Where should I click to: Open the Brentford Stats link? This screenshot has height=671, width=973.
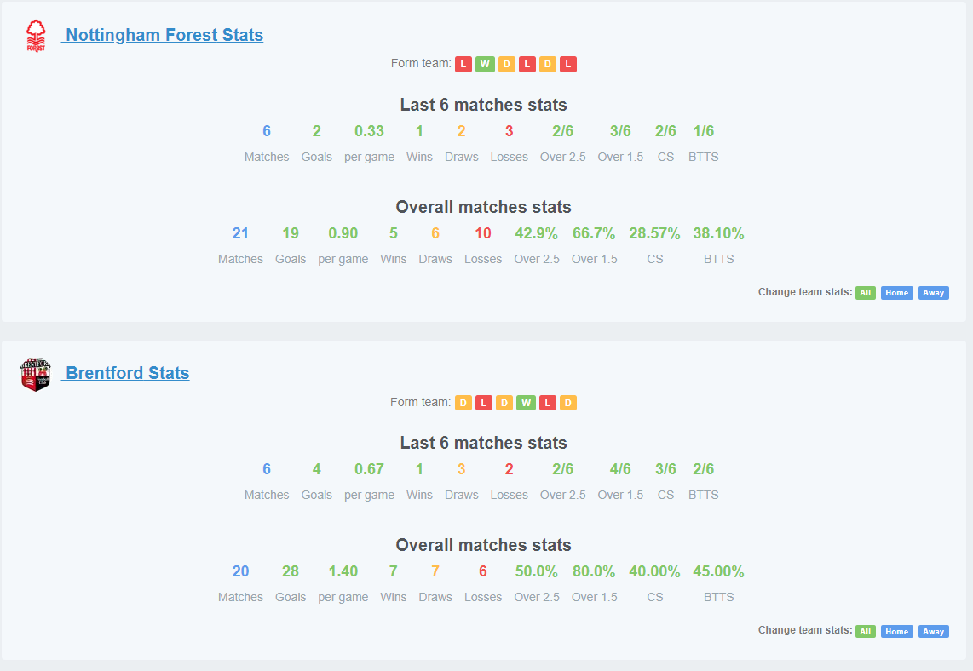(125, 373)
